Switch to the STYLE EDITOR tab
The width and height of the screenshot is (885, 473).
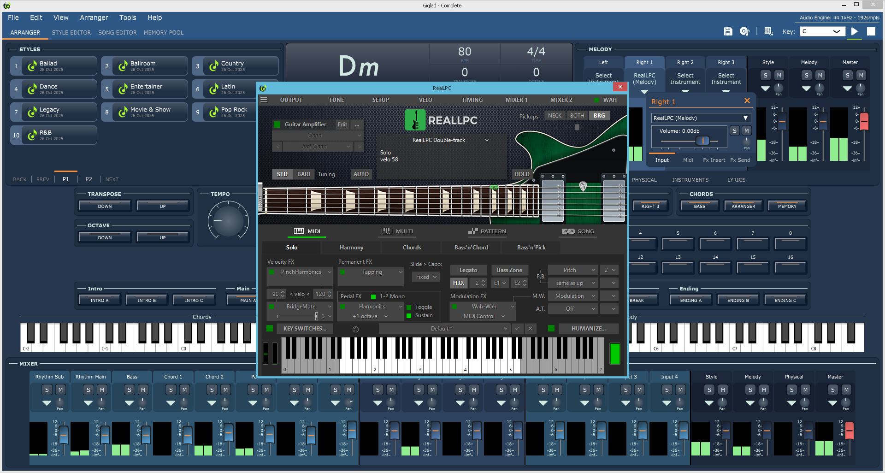tap(71, 33)
